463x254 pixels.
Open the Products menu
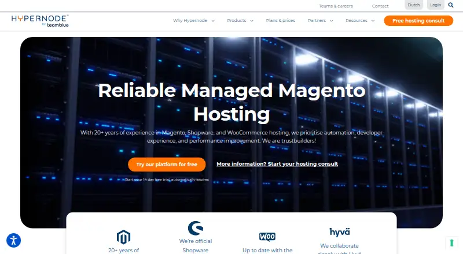tap(237, 21)
